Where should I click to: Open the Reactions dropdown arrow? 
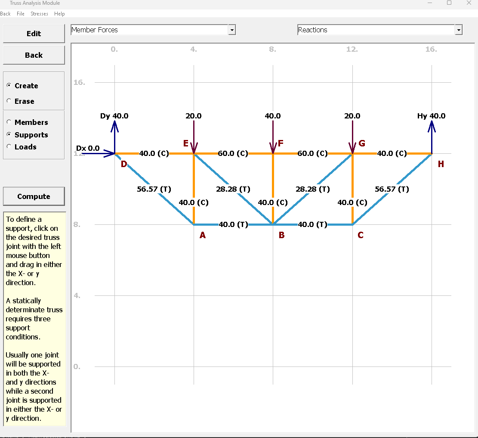point(459,30)
